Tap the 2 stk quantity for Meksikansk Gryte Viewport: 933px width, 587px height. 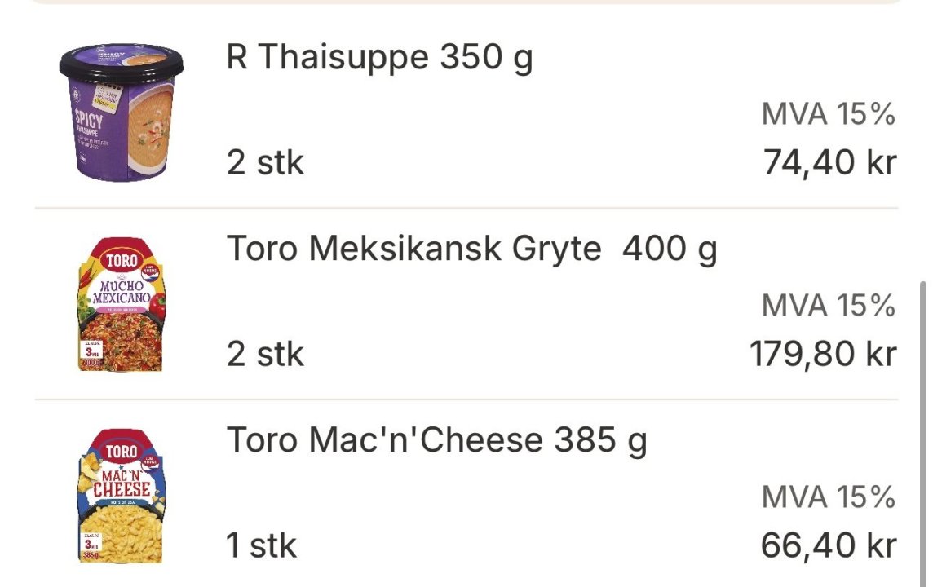tap(265, 355)
